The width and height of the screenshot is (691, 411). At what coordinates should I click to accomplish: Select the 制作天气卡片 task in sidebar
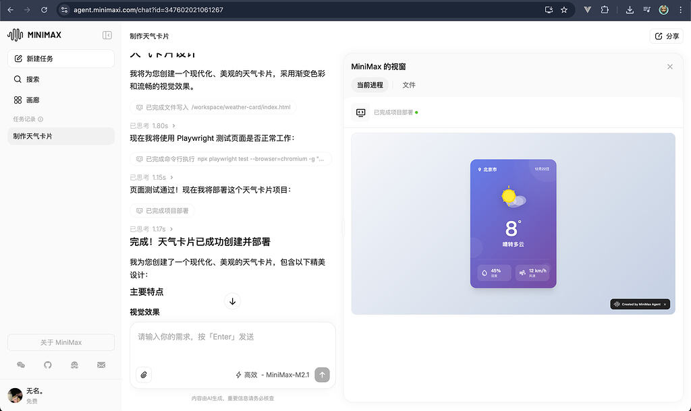pyautogui.click(x=61, y=136)
